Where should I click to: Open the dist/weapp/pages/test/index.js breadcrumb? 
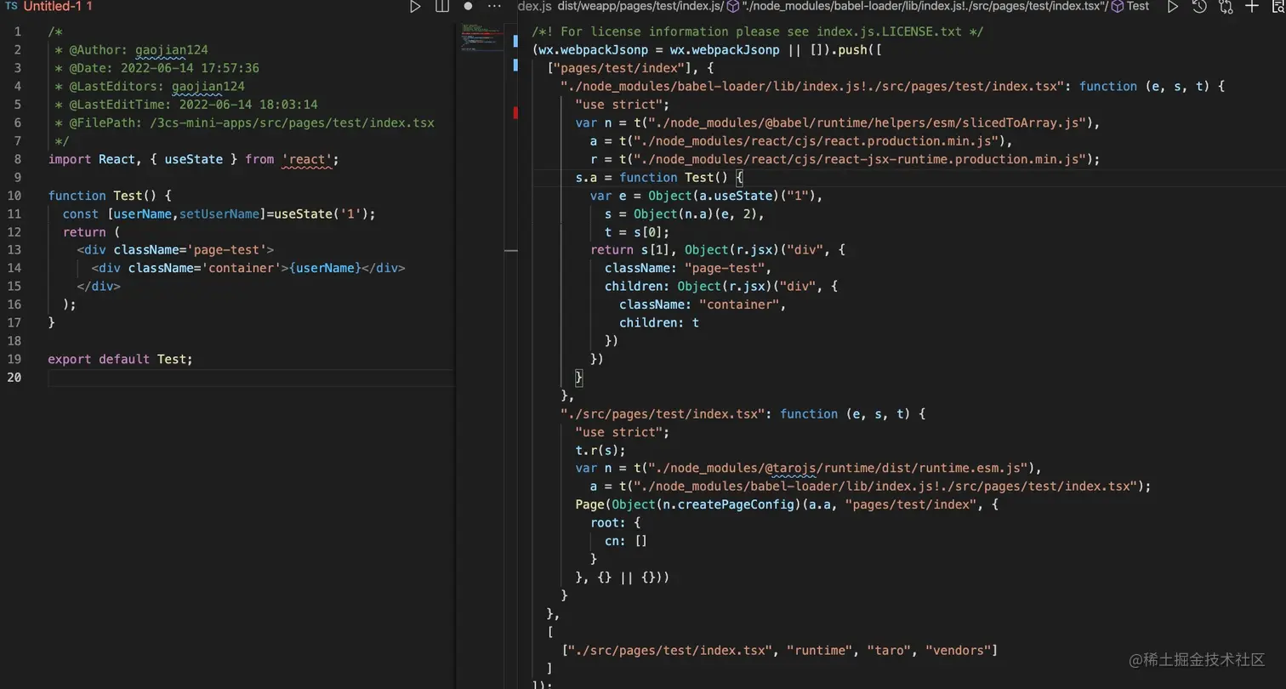[x=640, y=6]
